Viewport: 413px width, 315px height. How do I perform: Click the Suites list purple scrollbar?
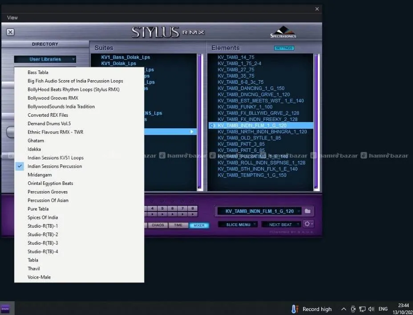200,122
